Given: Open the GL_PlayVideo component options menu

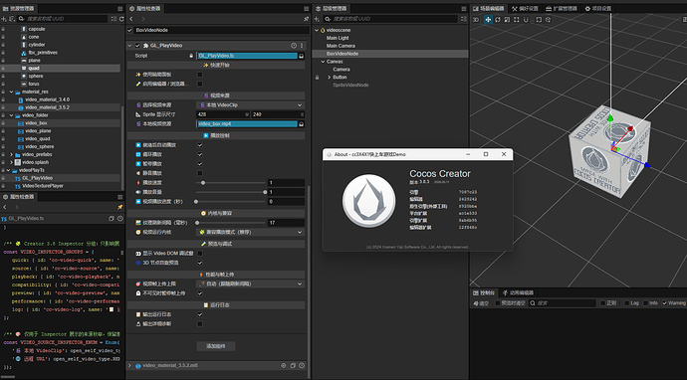Looking at the screenshot, I should pos(302,46).
